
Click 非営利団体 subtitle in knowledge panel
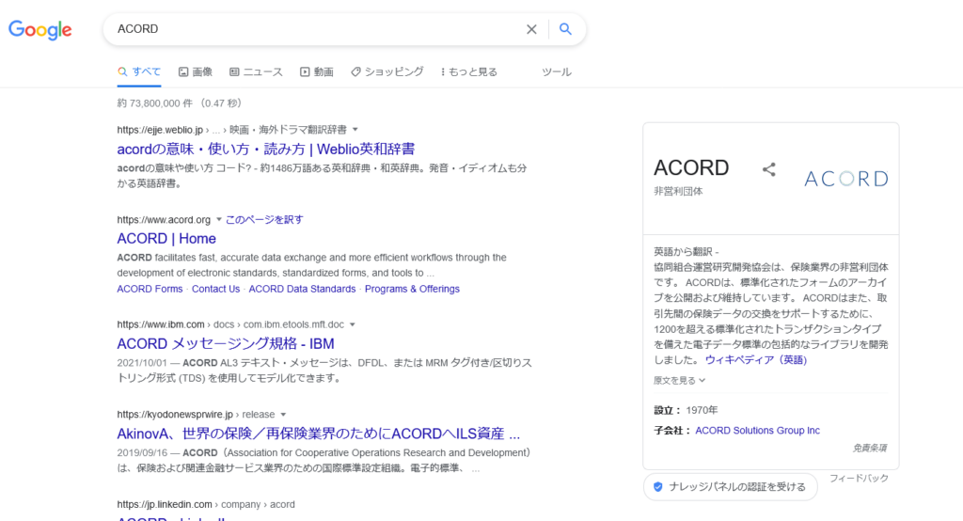tap(678, 191)
